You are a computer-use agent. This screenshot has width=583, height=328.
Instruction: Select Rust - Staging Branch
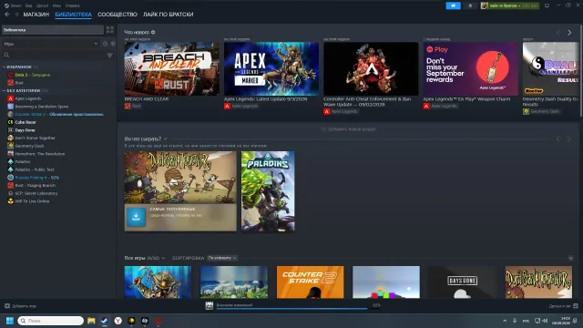(35, 185)
